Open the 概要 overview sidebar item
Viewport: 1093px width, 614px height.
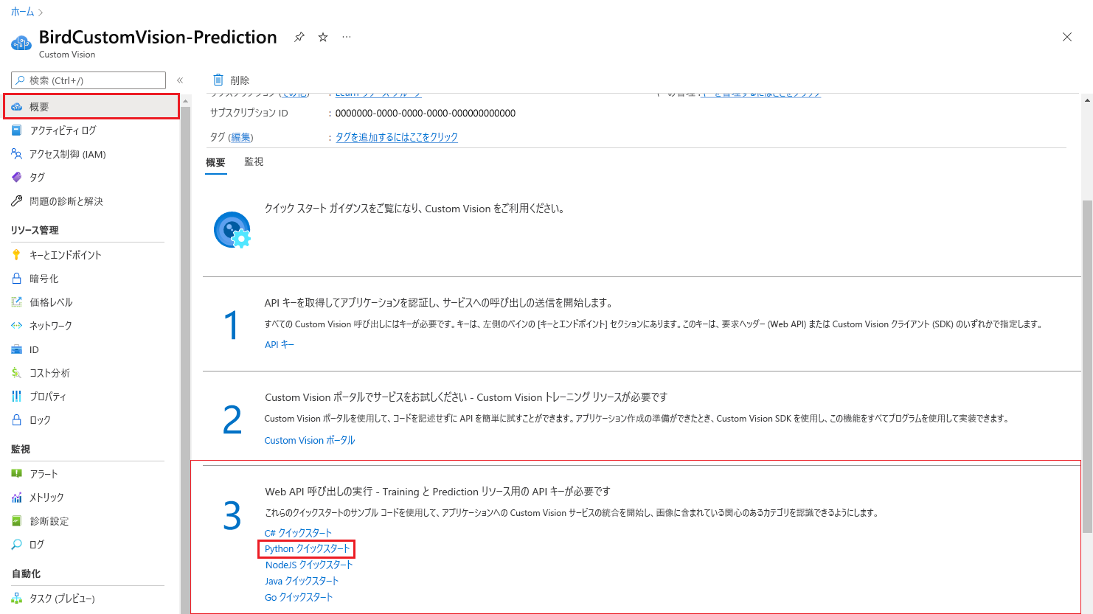[91, 107]
